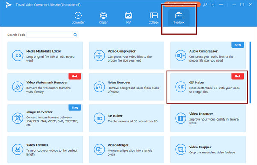Open Noise Remover tool title
Screen dimensions: 257x165
point(119,82)
